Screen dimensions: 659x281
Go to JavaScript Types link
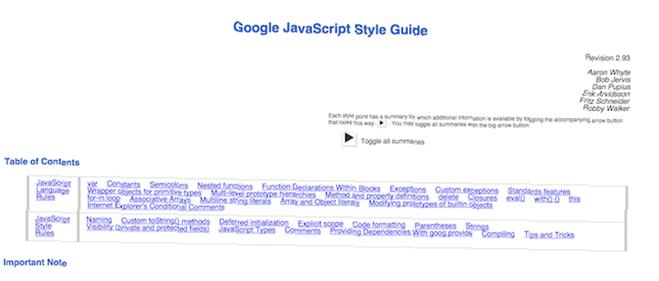pos(246,230)
